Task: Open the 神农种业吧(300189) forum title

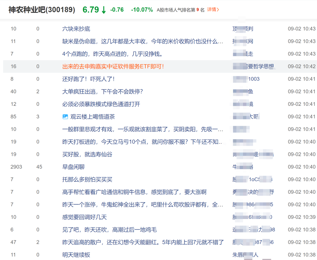Action: coord(42,10)
